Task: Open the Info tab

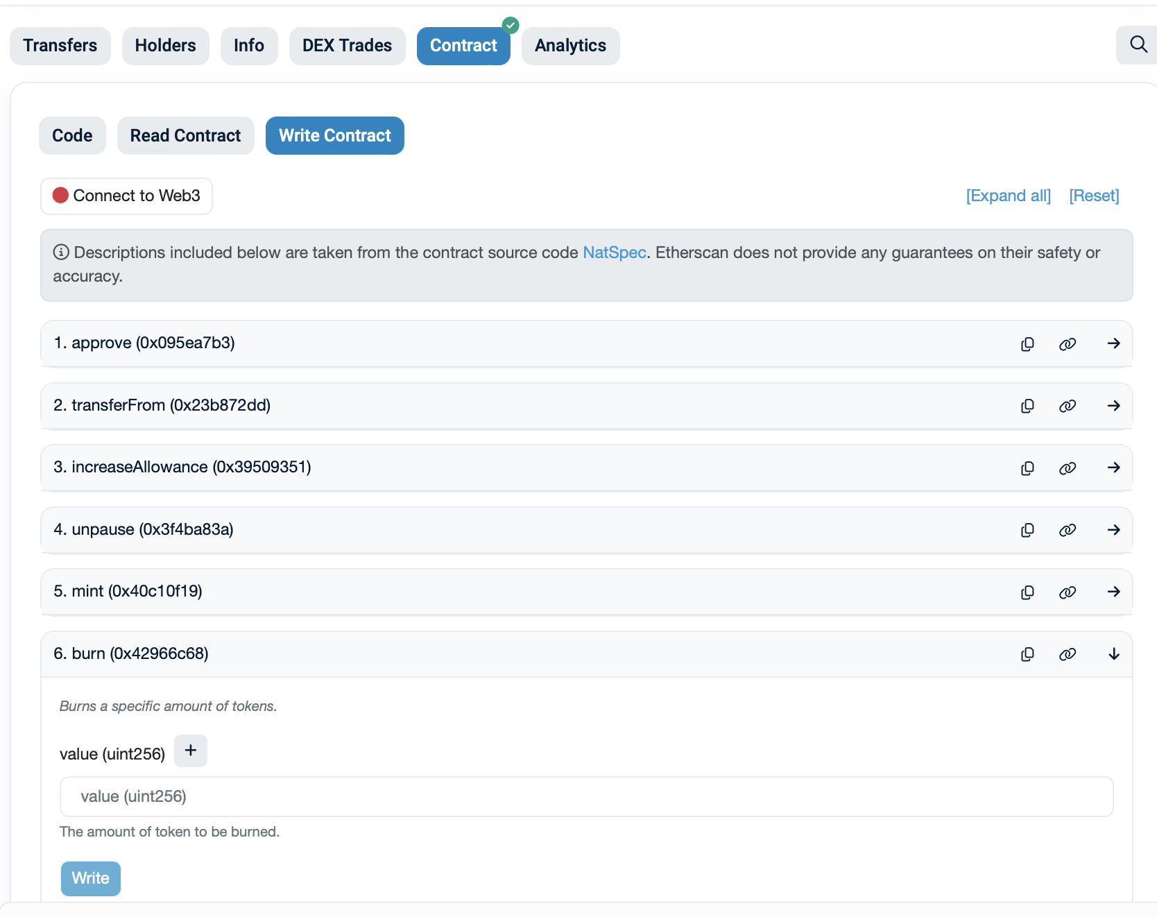Action: click(249, 46)
